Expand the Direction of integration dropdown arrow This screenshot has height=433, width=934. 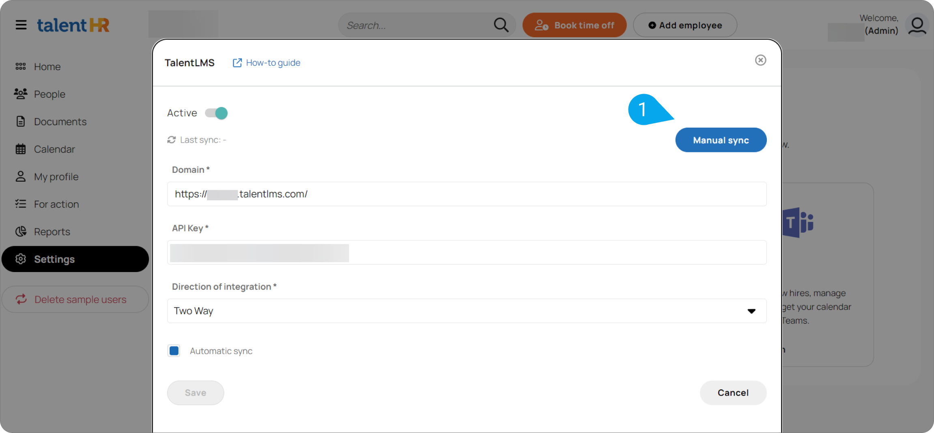coord(751,311)
